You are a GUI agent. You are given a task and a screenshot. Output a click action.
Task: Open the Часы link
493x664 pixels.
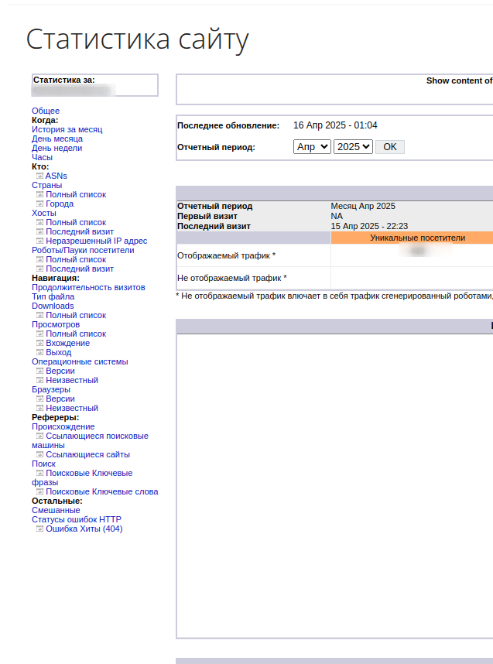42,158
